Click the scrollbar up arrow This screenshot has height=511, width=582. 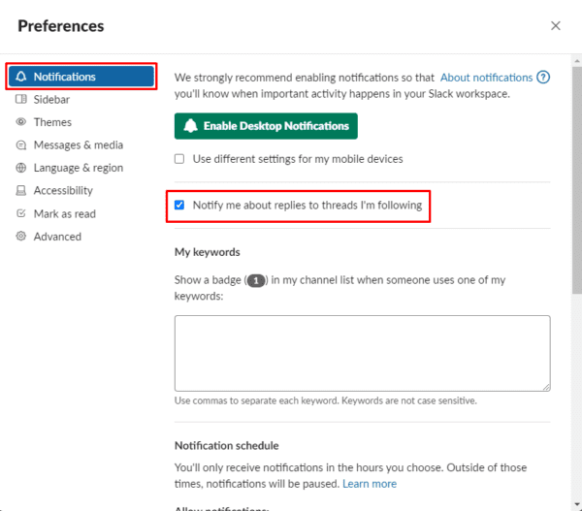(577, 60)
